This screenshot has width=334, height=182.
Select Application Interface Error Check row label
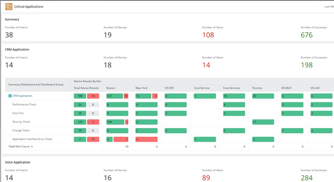click(32, 139)
